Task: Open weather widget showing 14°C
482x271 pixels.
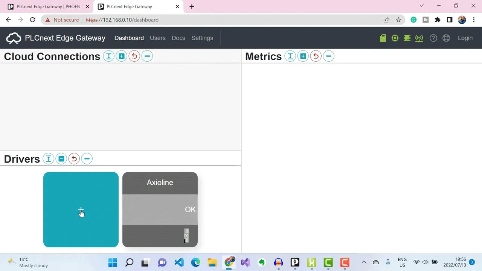Action: click(28, 262)
